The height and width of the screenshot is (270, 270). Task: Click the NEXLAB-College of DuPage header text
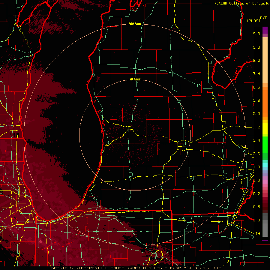pyautogui.click(x=240, y=3)
